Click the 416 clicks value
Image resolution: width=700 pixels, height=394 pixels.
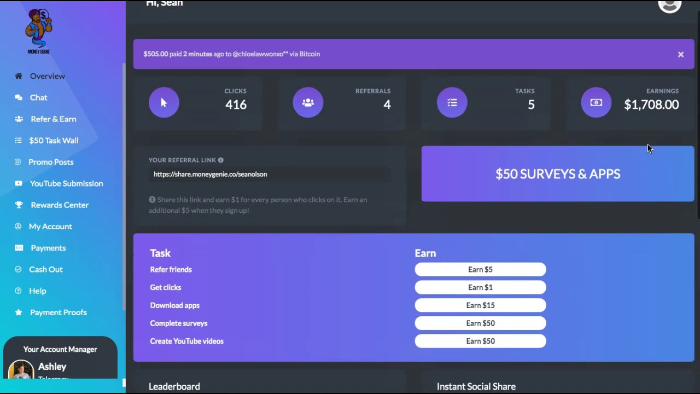(x=236, y=105)
